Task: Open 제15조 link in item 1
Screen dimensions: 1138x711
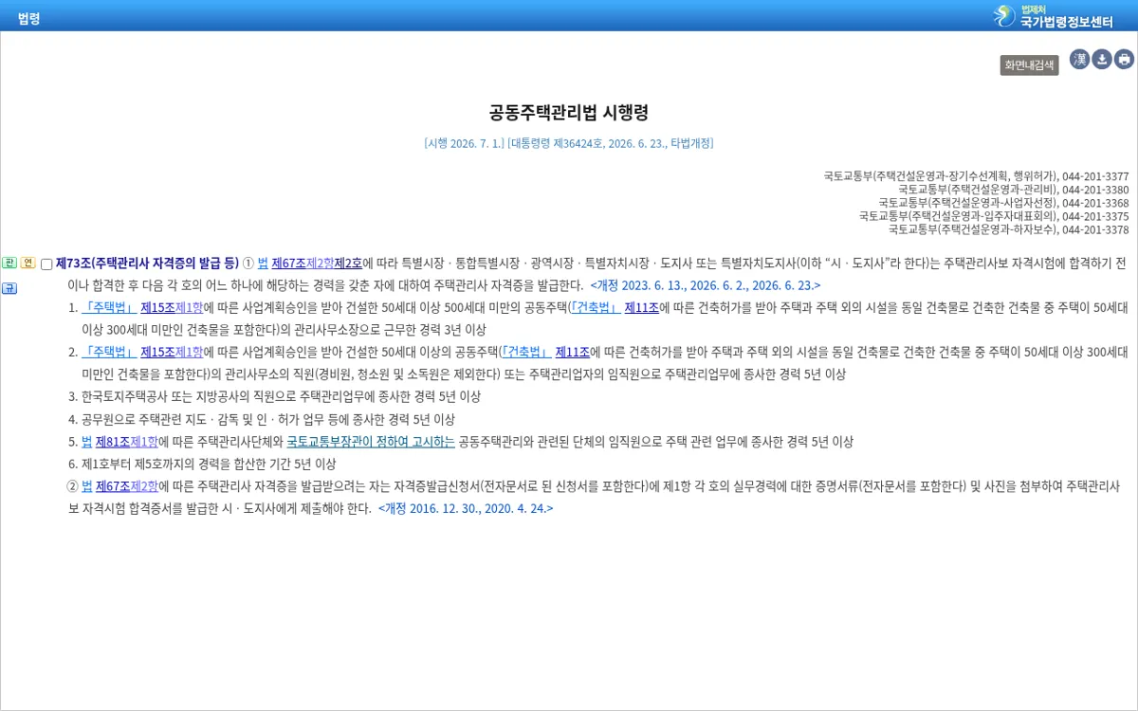Action: point(157,307)
